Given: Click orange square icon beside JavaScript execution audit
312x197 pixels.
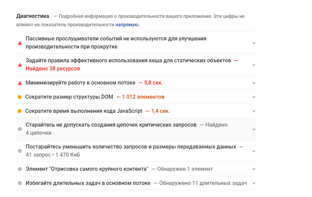Looking at the screenshot, I should [19, 111].
